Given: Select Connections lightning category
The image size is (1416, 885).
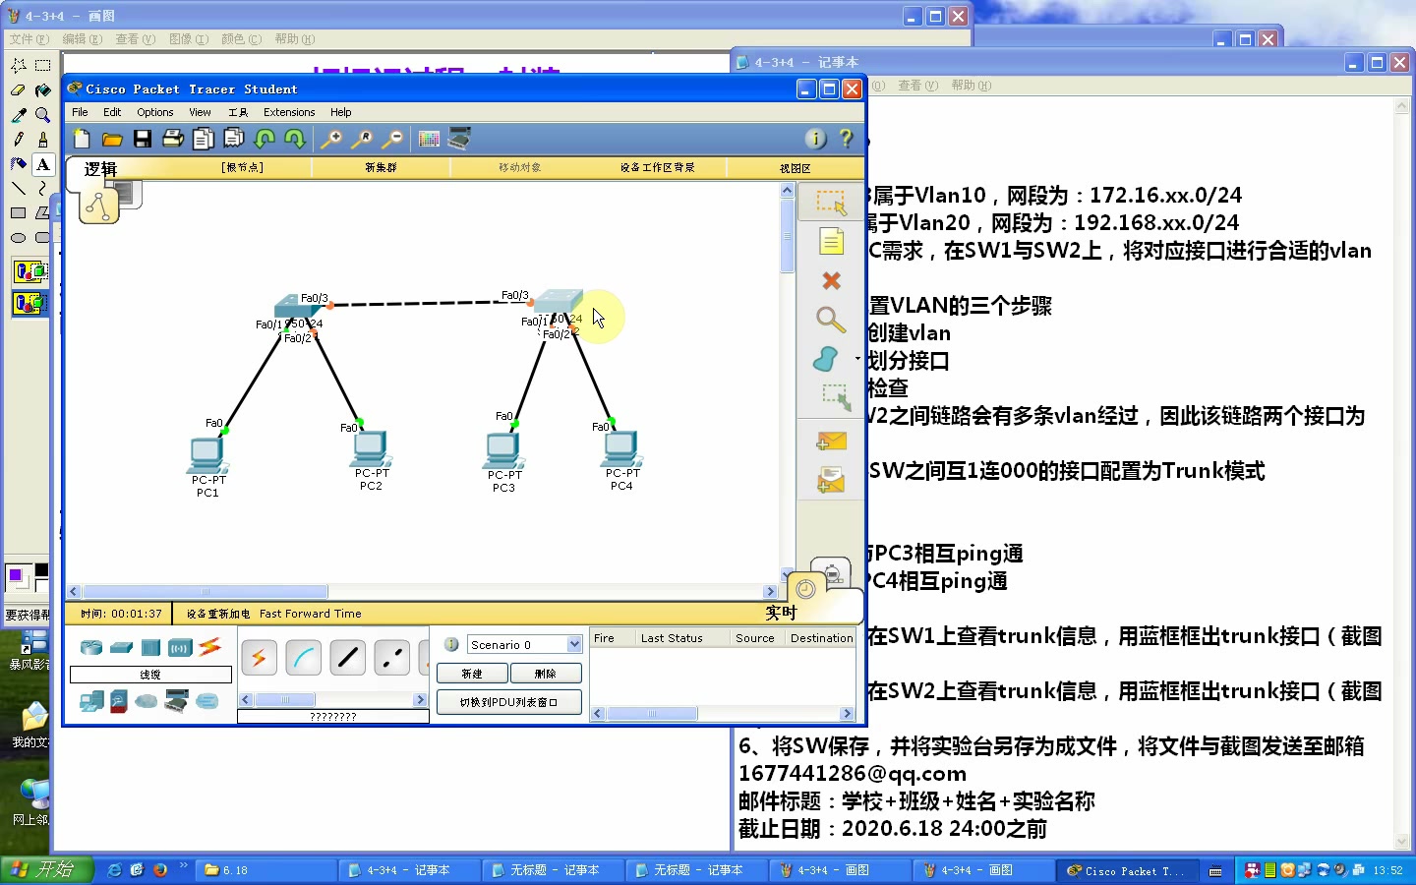Looking at the screenshot, I should coord(209,647).
